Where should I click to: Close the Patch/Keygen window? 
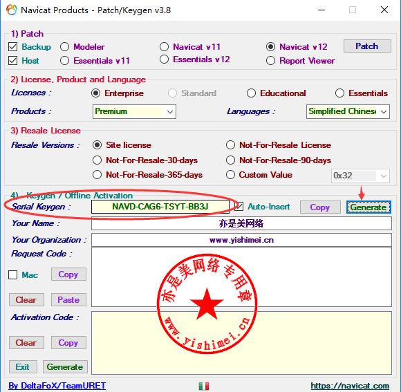click(384, 10)
